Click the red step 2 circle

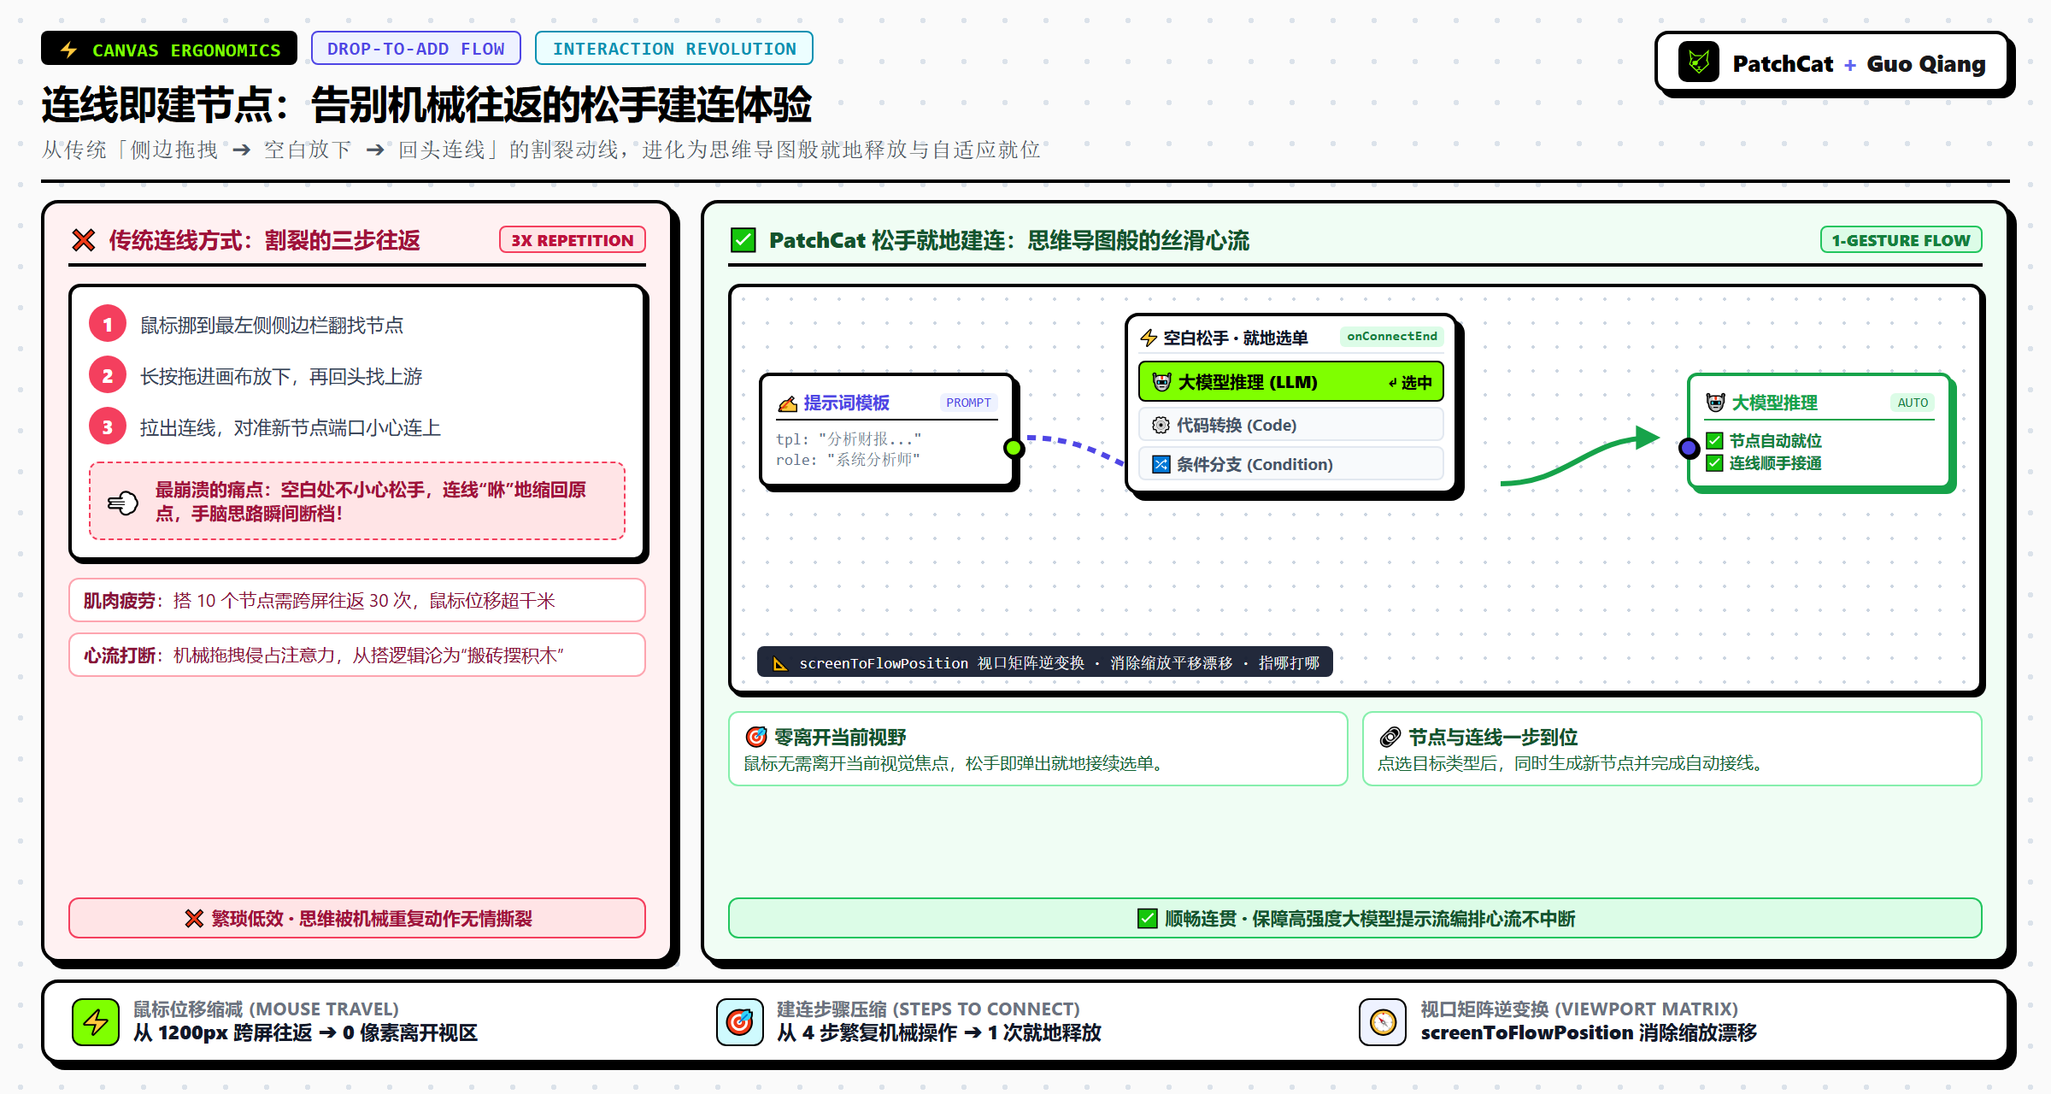[108, 376]
